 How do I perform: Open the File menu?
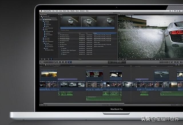point(53,11)
